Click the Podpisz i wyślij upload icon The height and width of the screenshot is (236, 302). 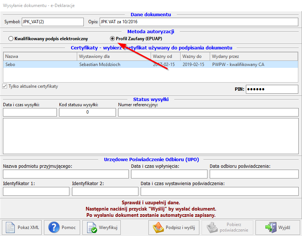159,228
